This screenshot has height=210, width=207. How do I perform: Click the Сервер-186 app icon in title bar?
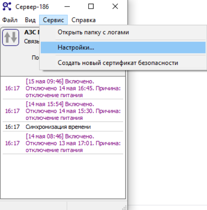tap(7, 7)
